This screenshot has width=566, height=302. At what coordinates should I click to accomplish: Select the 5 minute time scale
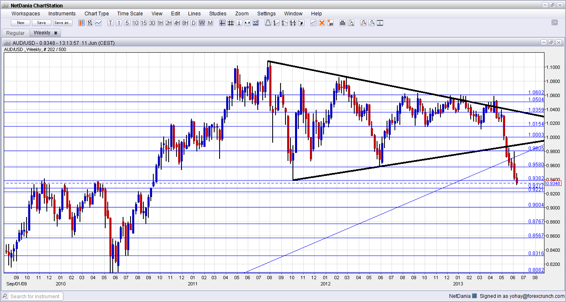coord(127,23)
